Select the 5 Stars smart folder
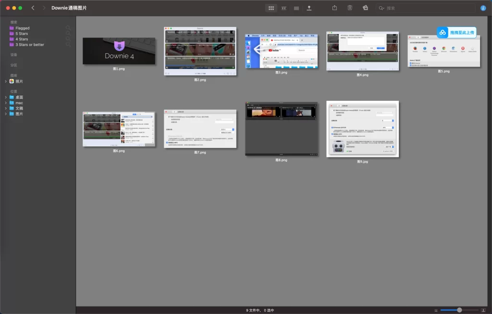 tap(22, 34)
